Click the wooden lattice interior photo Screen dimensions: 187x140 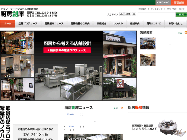[x=17, y=66]
